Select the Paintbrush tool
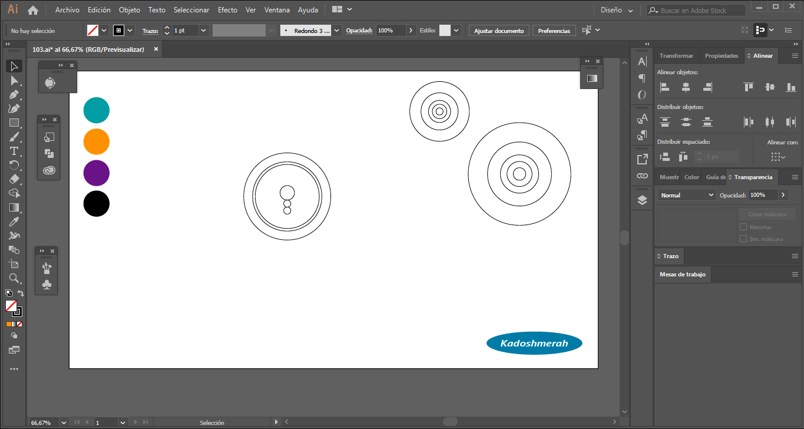This screenshot has height=429, width=804. pos(14,137)
